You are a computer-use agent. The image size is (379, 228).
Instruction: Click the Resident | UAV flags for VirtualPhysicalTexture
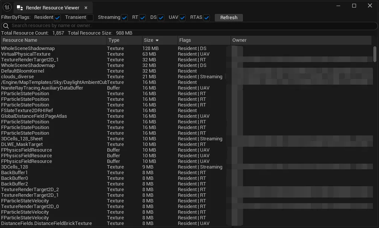[x=194, y=54]
